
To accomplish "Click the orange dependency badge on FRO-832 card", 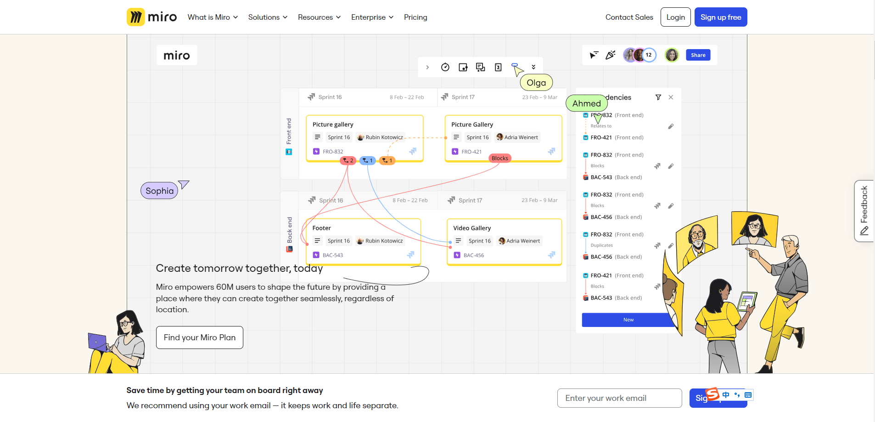I will pyautogui.click(x=387, y=160).
